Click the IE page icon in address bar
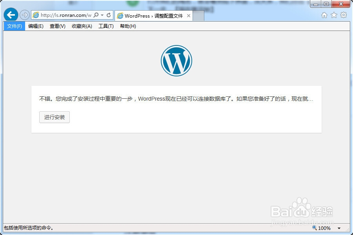The height and width of the screenshot is (235, 353). [x=36, y=15]
